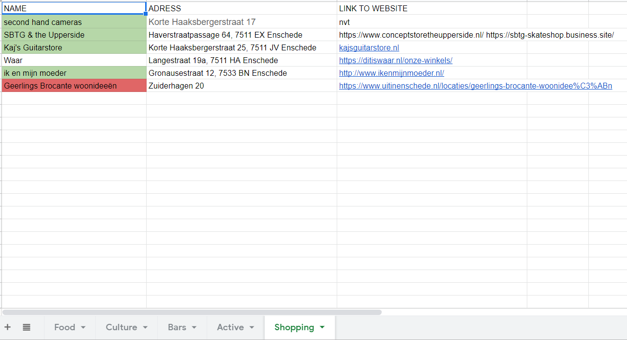Image resolution: width=627 pixels, height=340 pixels.
Task: Open the uitinenschede.nl Geerlings link
Action: pyautogui.click(x=476, y=86)
